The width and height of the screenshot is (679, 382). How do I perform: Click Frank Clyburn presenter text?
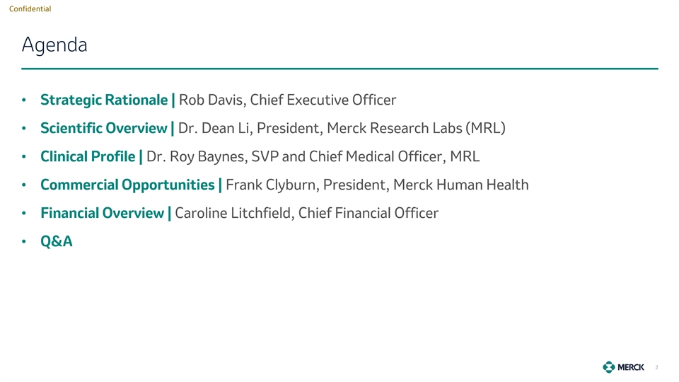coord(377,185)
